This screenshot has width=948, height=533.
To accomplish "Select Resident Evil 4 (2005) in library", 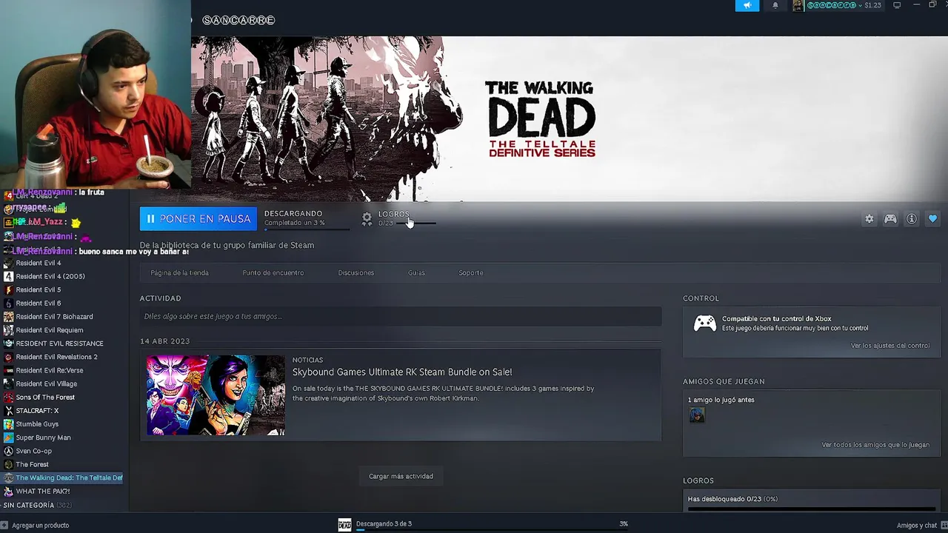I will pyautogui.click(x=50, y=276).
